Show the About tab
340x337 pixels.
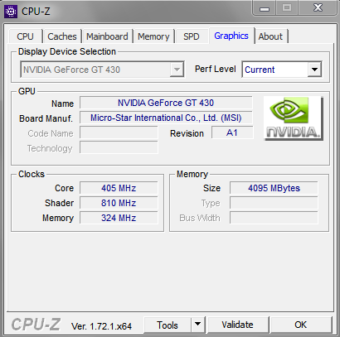click(x=270, y=36)
